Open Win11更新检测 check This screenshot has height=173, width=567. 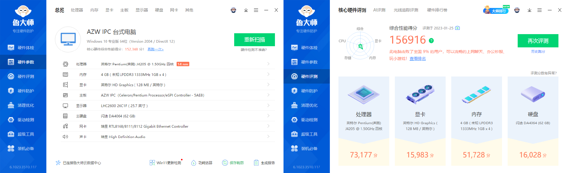pos(165,163)
